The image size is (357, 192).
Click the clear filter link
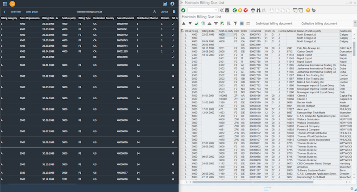(16, 12)
